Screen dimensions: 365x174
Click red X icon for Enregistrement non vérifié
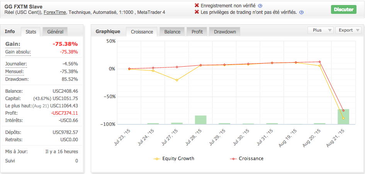197,6
